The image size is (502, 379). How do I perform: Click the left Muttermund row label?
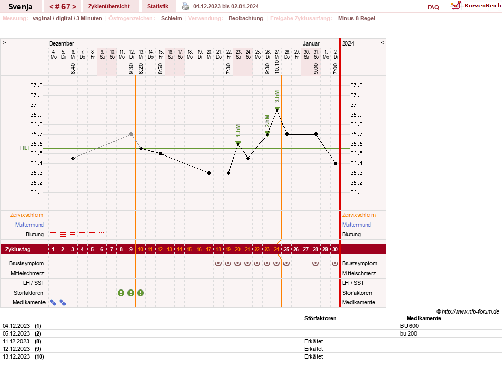30,225
